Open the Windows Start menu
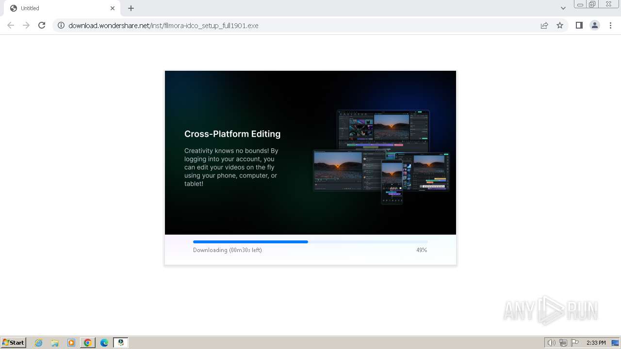621x349 pixels. pyautogui.click(x=14, y=342)
